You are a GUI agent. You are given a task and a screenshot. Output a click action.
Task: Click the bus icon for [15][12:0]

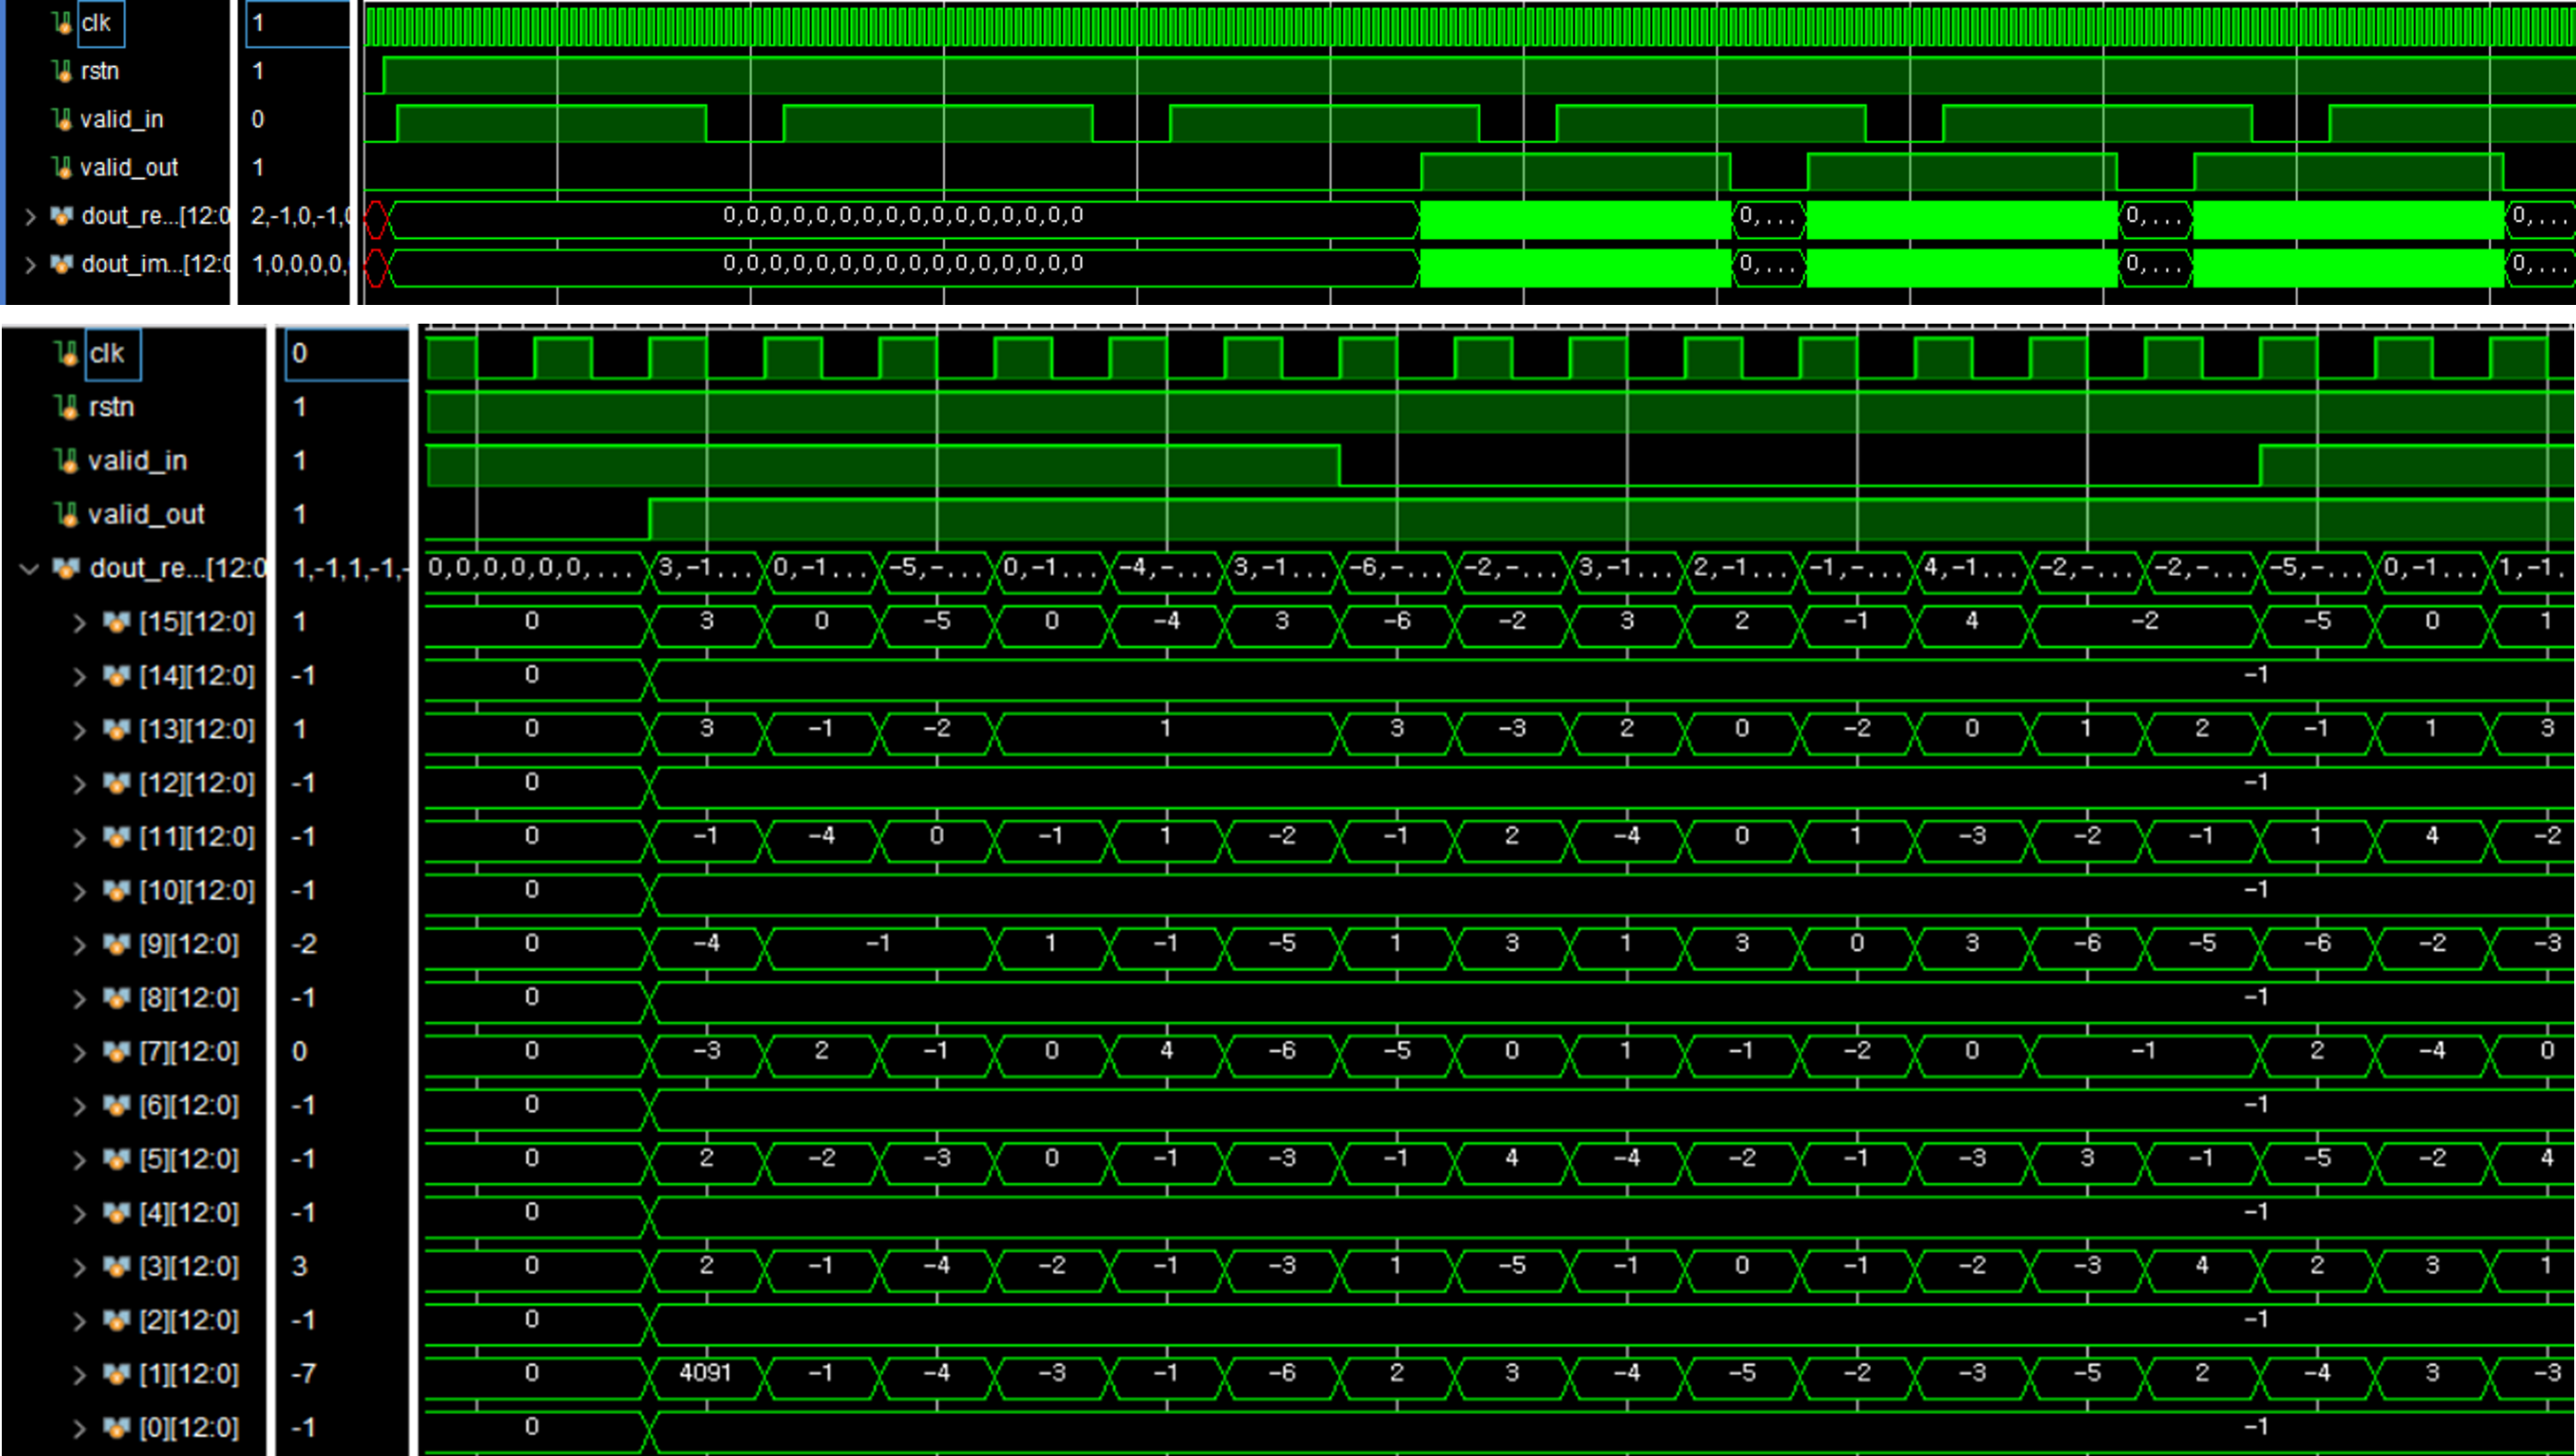pos(116,622)
